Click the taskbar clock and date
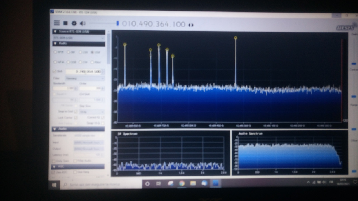 tap(344, 182)
